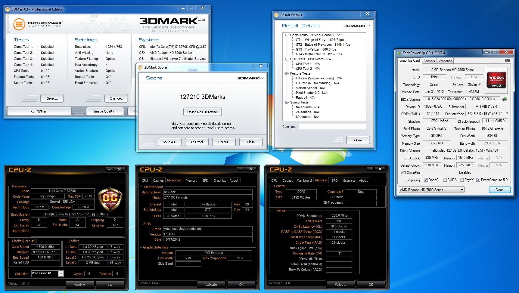Image resolution: width=519 pixels, height=293 pixels.
Task: Collapse Game Tests tree node
Action: click(287, 35)
